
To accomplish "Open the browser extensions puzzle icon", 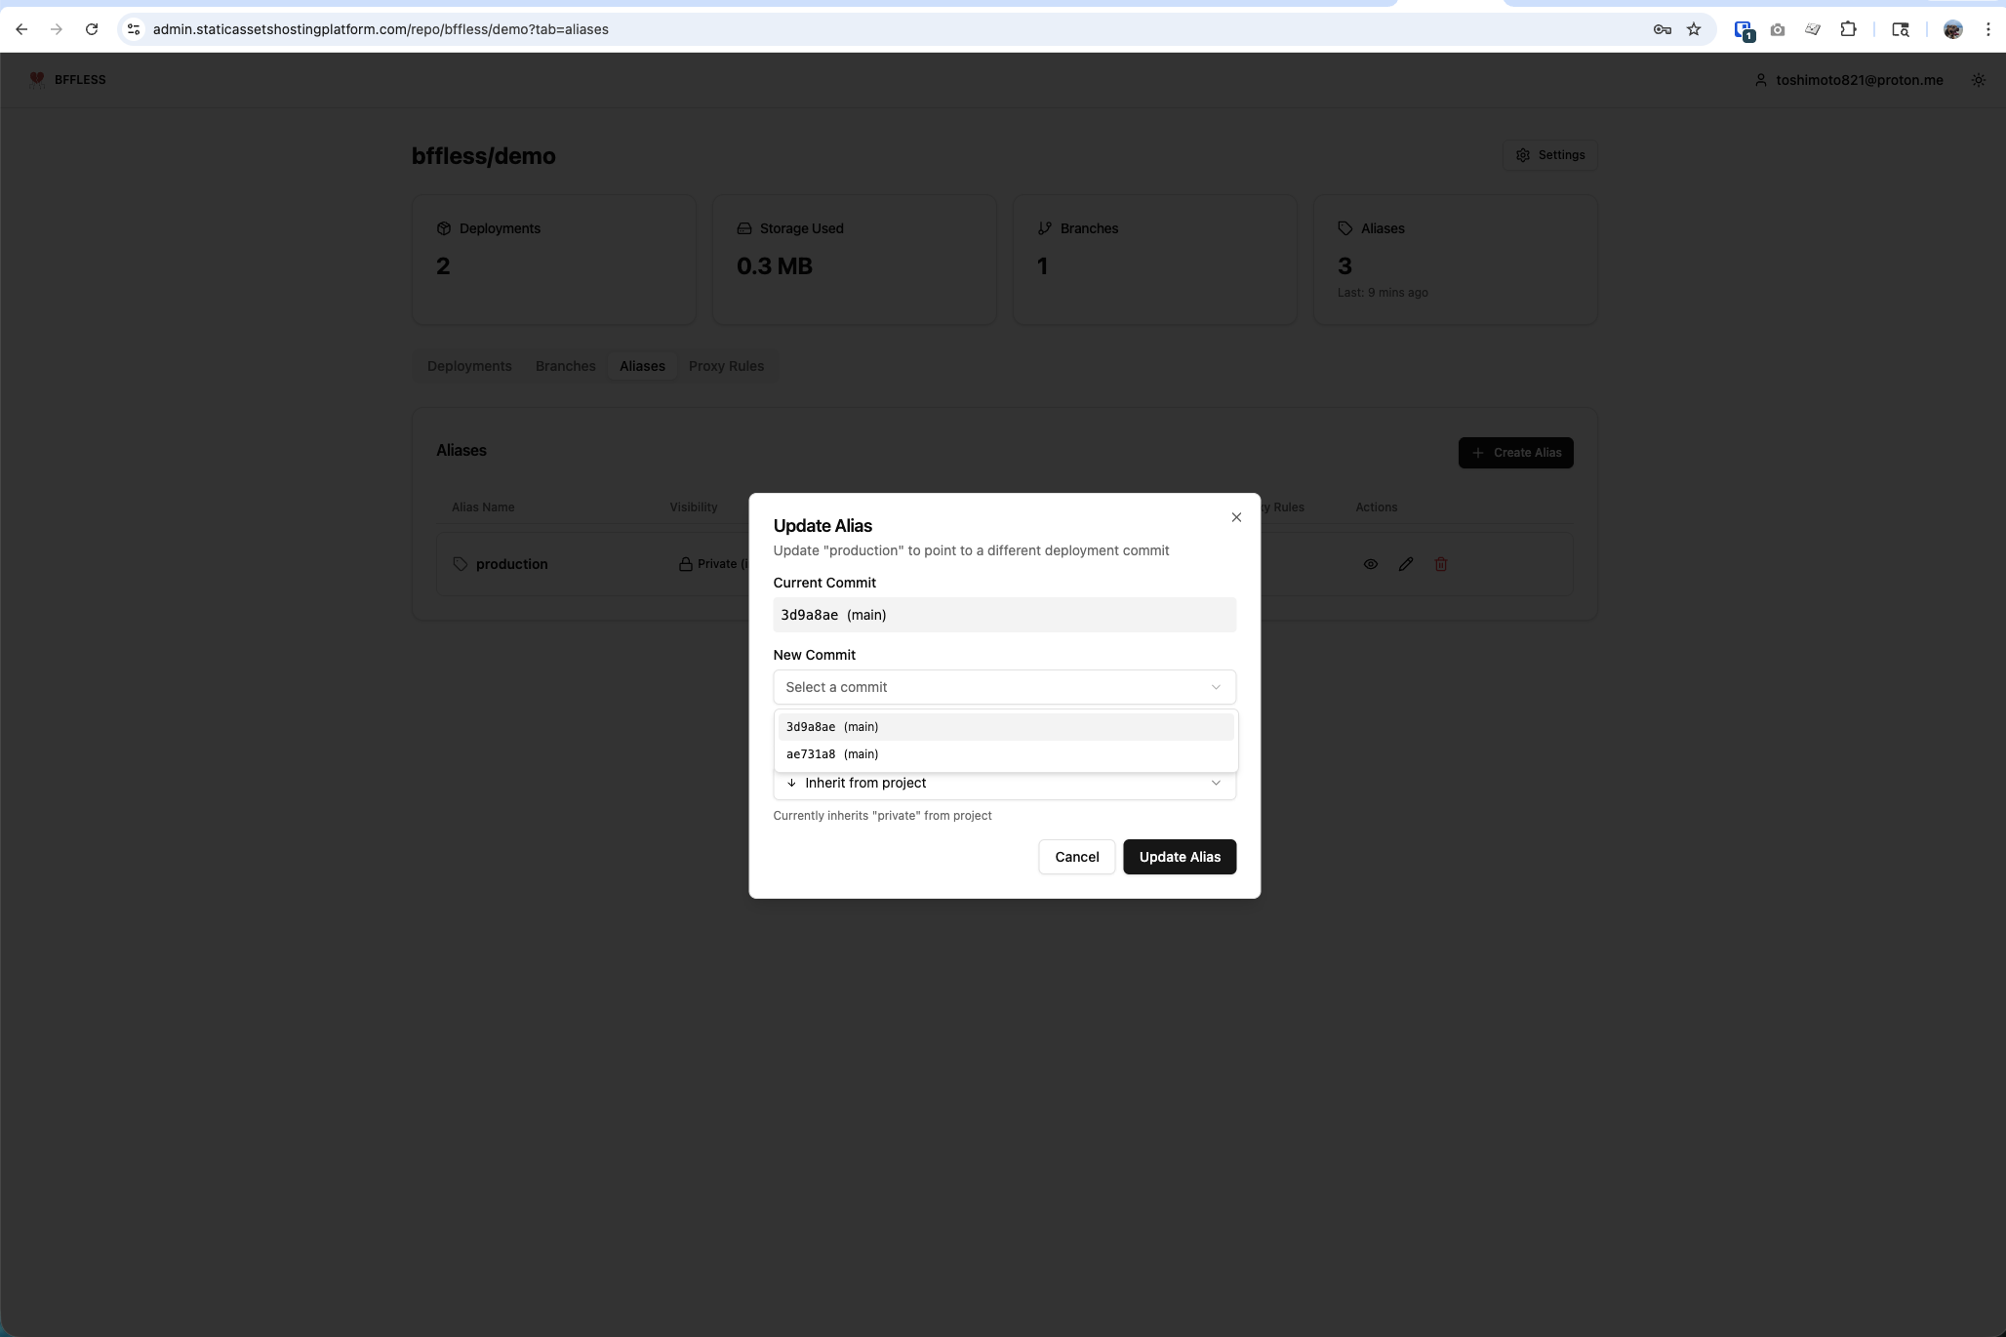I will 1848,29.
